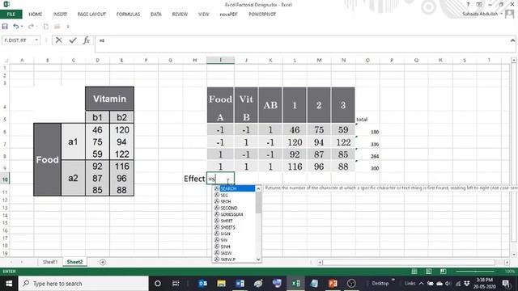This screenshot has width=518, height=291.
Task: Open File Explorer from the taskbar
Action: pos(221,284)
